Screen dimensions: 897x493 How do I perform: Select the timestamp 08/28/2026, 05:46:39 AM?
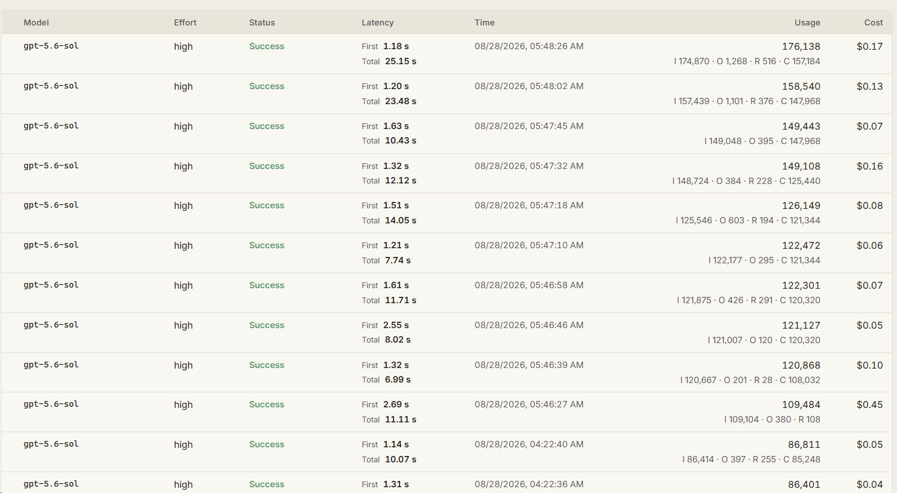click(x=529, y=365)
